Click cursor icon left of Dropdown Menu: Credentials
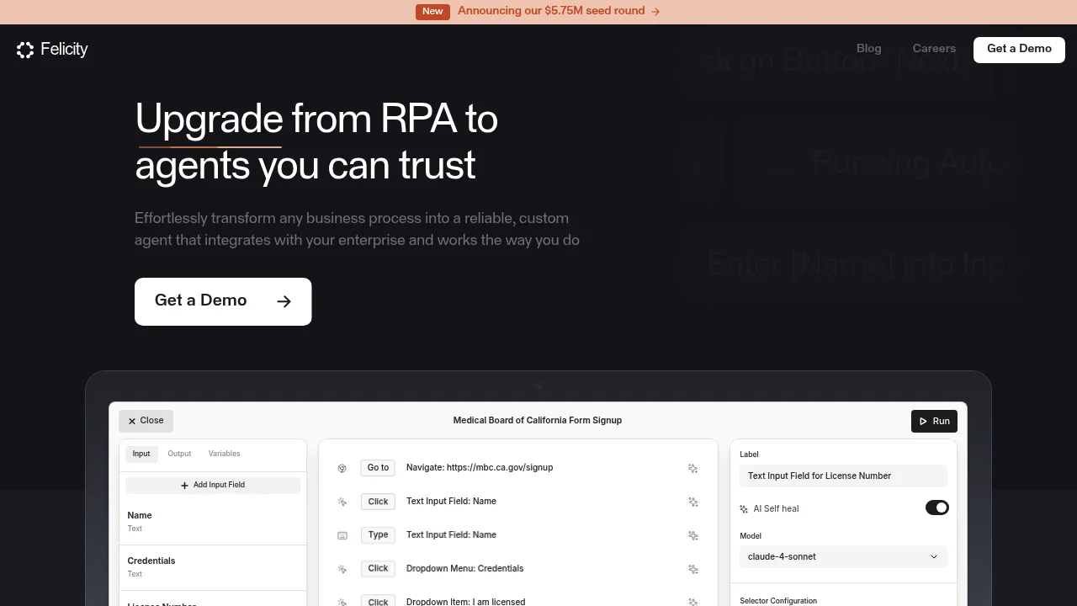Viewport: 1077px width, 606px height. 342,569
